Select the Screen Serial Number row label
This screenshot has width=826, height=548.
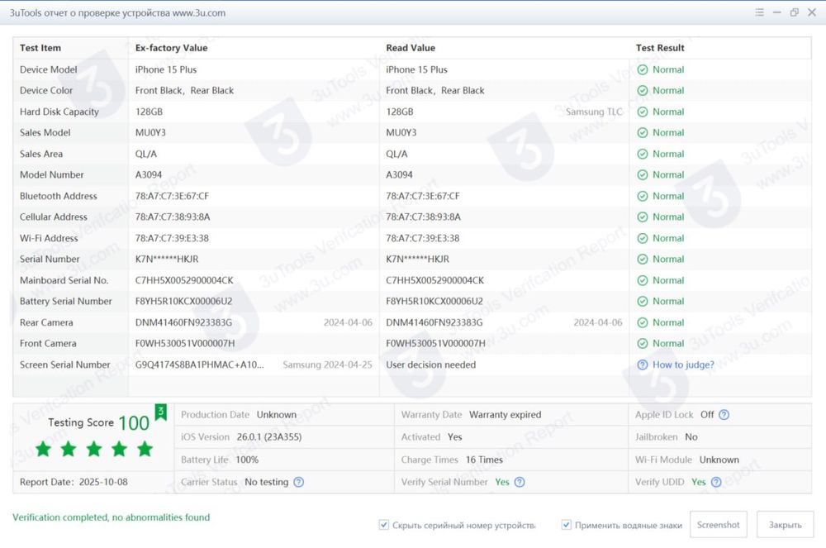click(64, 365)
